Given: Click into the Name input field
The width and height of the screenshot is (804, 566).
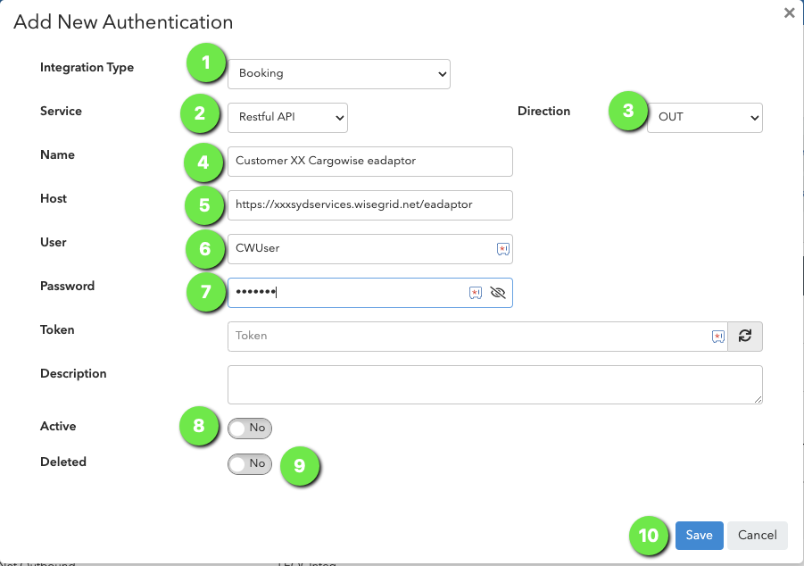Looking at the screenshot, I should coord(369,162).
